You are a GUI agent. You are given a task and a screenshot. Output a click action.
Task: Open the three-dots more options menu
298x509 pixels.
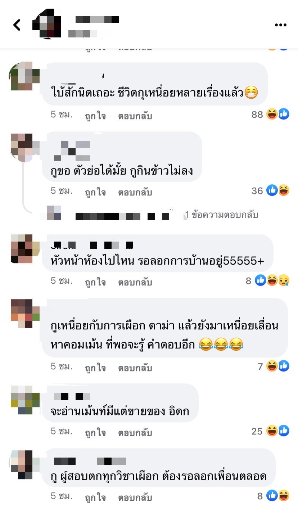coord(281,25)
